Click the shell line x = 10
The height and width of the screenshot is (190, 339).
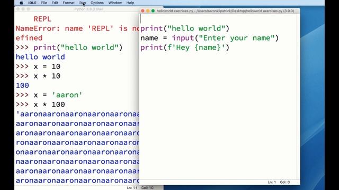(38, 66)
